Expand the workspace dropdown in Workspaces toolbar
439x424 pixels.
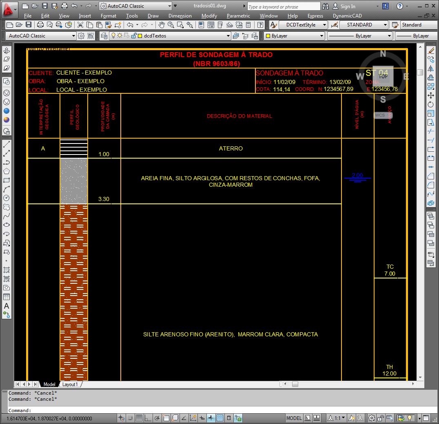coord(73,36)
